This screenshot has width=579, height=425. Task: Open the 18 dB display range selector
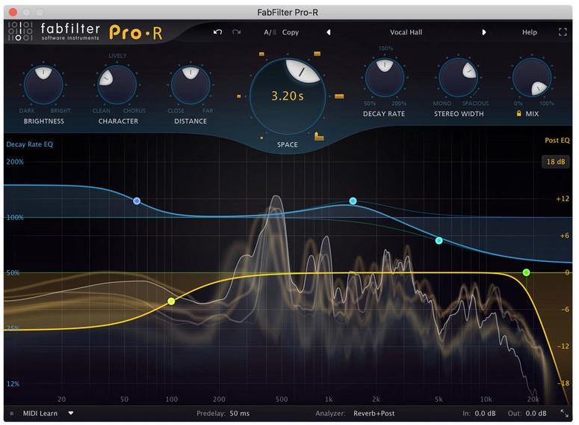(555, 162)
